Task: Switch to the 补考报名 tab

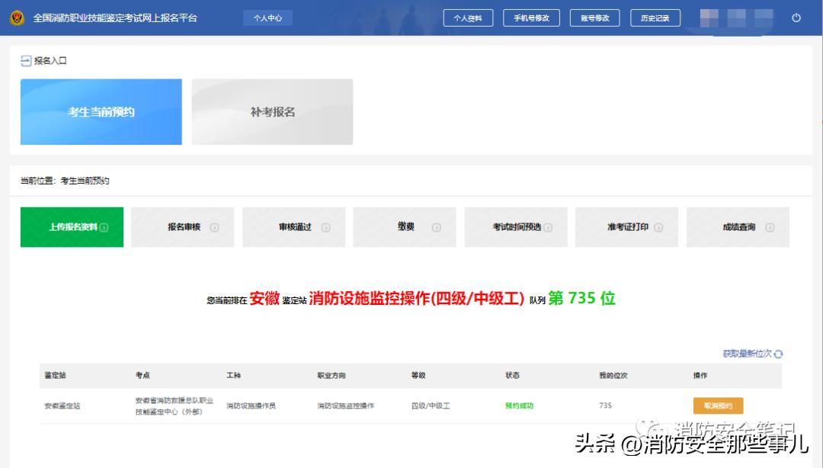Action: (272, 111)
